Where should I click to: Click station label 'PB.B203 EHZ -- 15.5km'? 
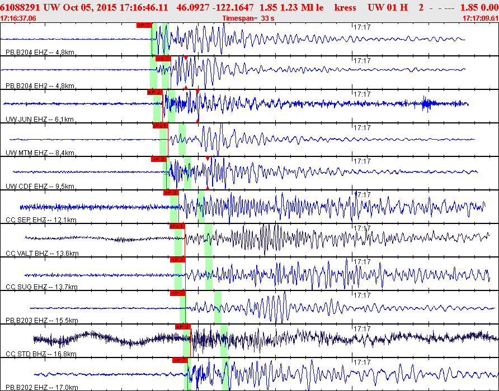tap(42, 321)
